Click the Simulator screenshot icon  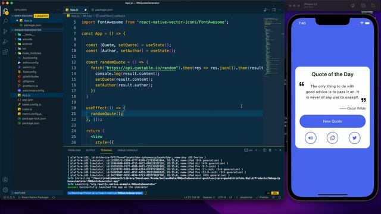point(363,5)
